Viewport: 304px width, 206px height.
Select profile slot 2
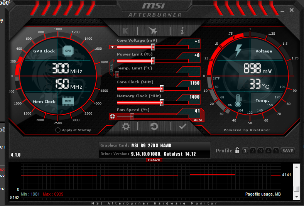click(253, 150)
